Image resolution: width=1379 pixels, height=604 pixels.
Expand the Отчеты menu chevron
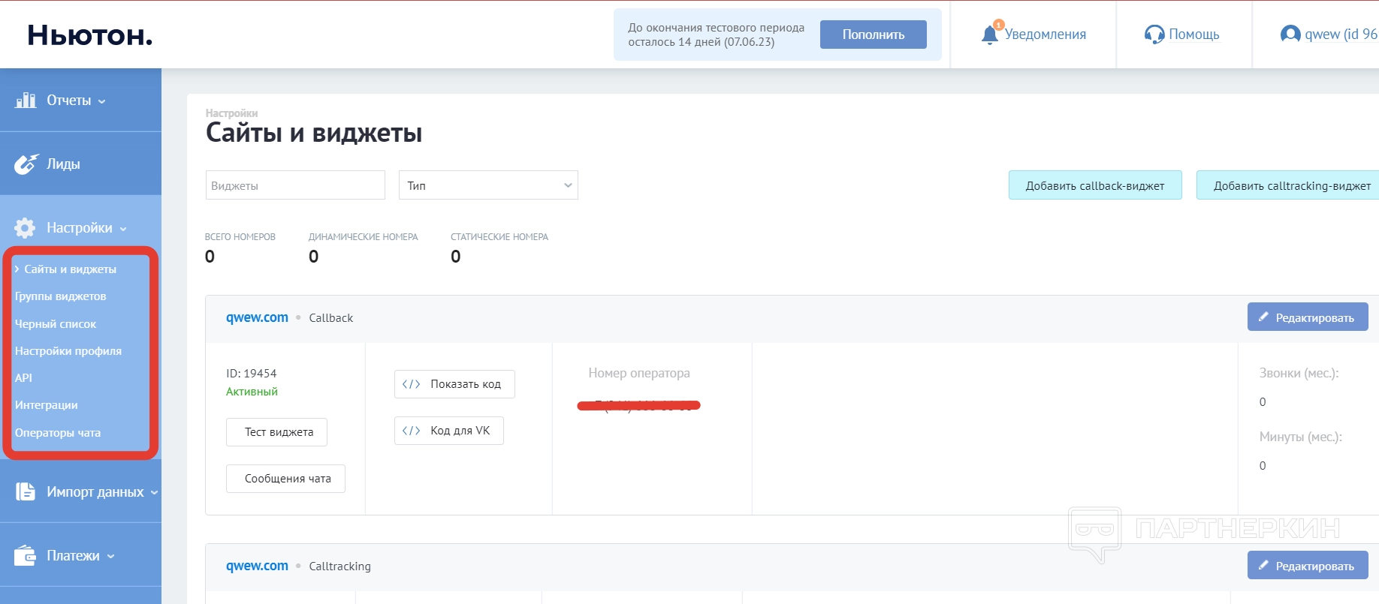pyautogui.click(x=102, y=101)
